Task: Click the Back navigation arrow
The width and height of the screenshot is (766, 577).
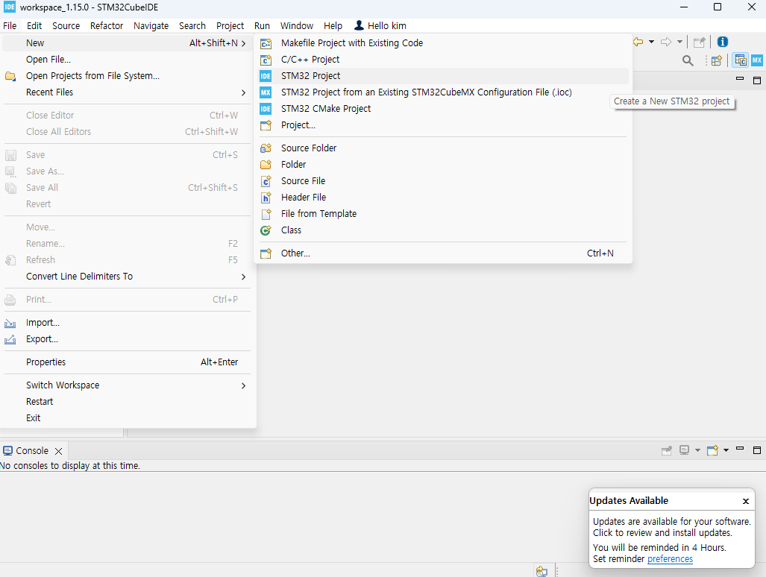Action: tap(638, 42)
